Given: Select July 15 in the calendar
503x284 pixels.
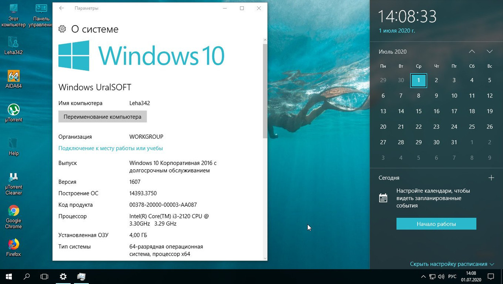Looking at the screenshot, I should pyautogui.click(x=419, y=111).
